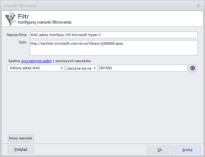
Task: Click the word 'Spełnia' before the link
Action: [x=14, y=61]
